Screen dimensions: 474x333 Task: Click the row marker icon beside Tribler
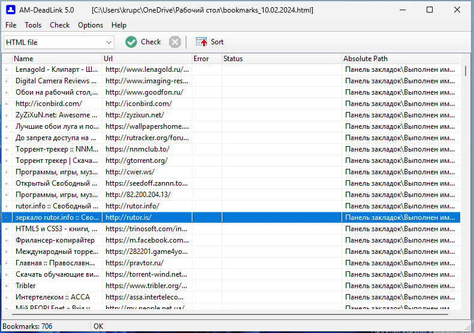pos(7,286)
